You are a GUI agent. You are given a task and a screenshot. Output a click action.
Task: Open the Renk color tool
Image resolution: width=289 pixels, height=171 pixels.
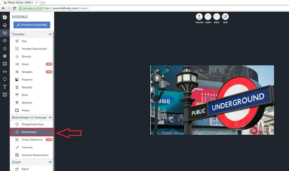(x=32, y=95)
